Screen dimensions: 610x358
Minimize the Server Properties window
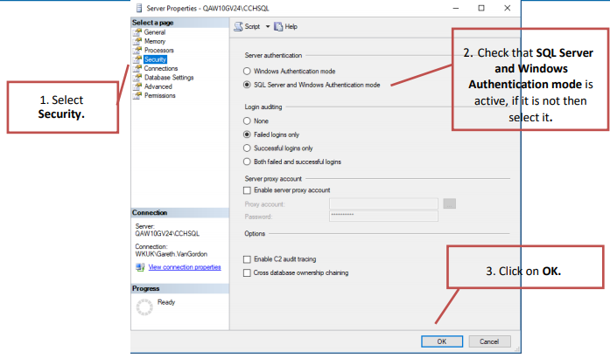(x=456, y=8)
